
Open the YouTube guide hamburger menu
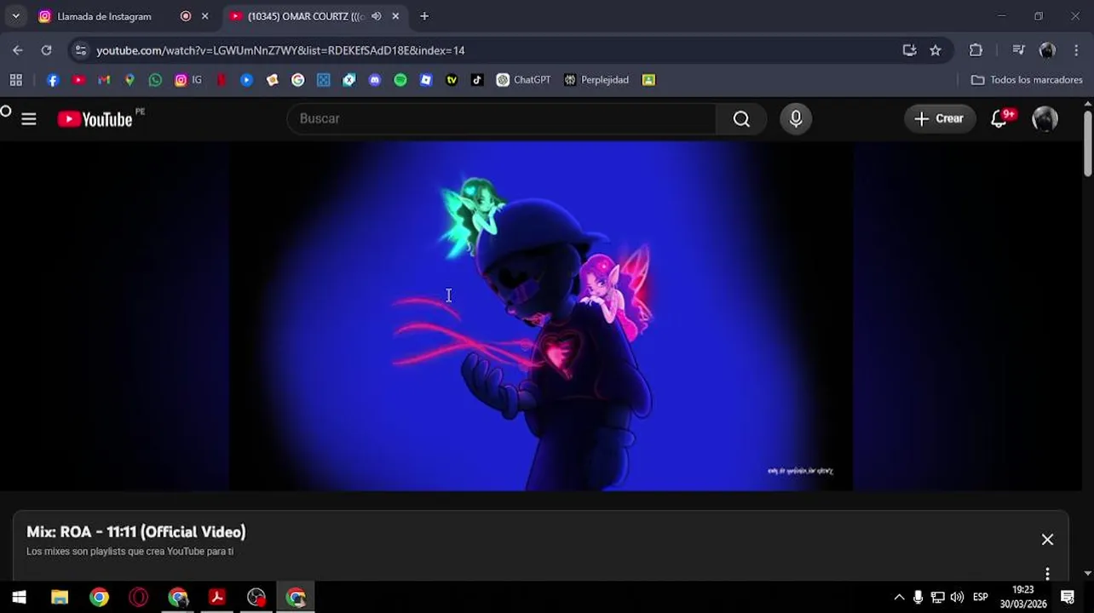(x=29, y=119)
